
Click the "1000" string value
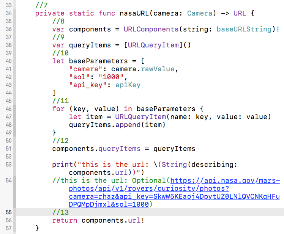coord(111,77)
